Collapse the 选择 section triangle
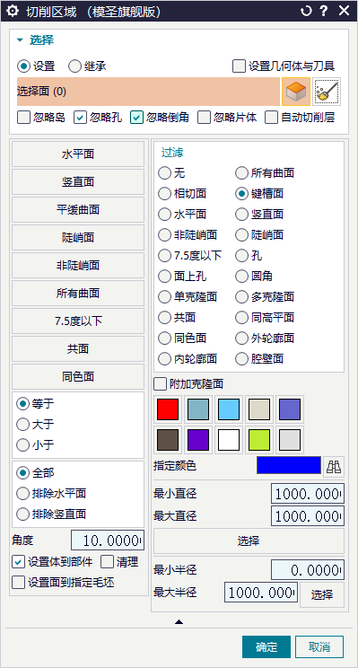This screenshot has width=358, height=668. pyautogui.click(x=20, y=40)
